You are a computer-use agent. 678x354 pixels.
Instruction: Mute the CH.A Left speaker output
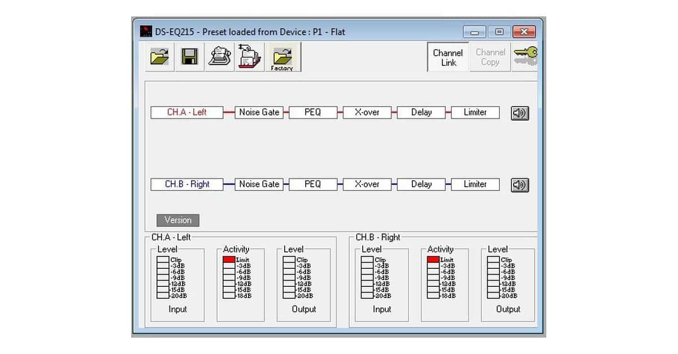[519, 113]
